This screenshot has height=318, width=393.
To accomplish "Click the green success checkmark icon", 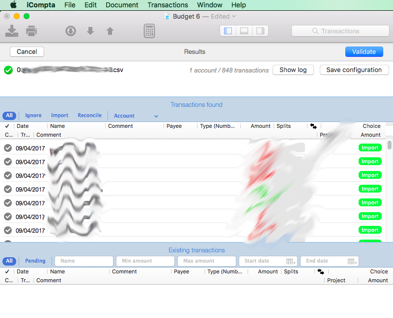I will 8,70.
